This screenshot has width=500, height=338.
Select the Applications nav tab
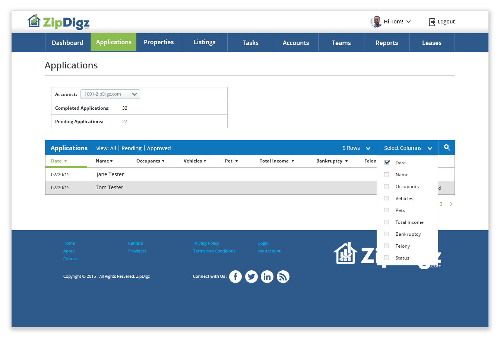pyautogui.click(x=114, y=42)
